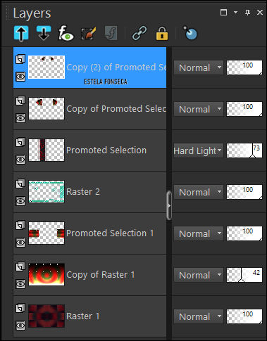
Task: Hide the Copy of Raster 1 layer
Action: [x=20, y=284]
